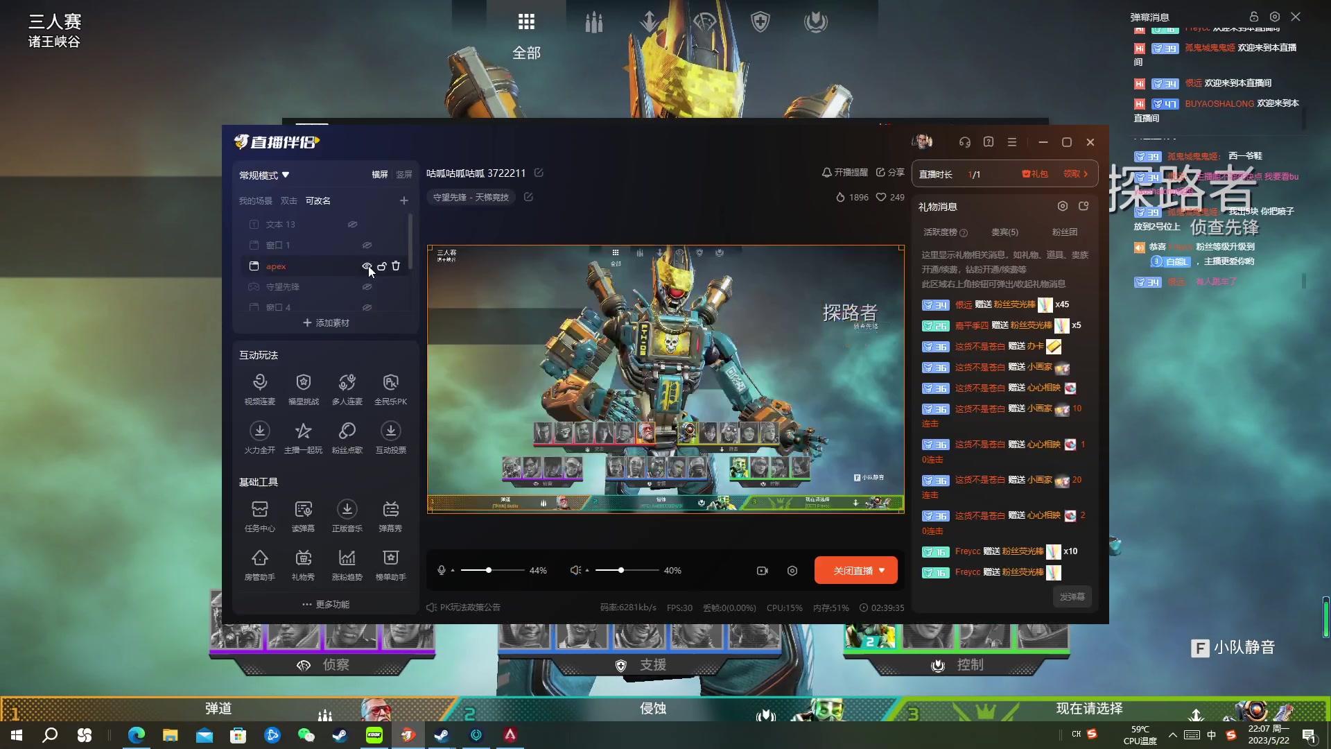Viewport: 1331px width, 749px height.
Task: Open 榜单助手 ranking assistant
Action: [x=390, y=565]
